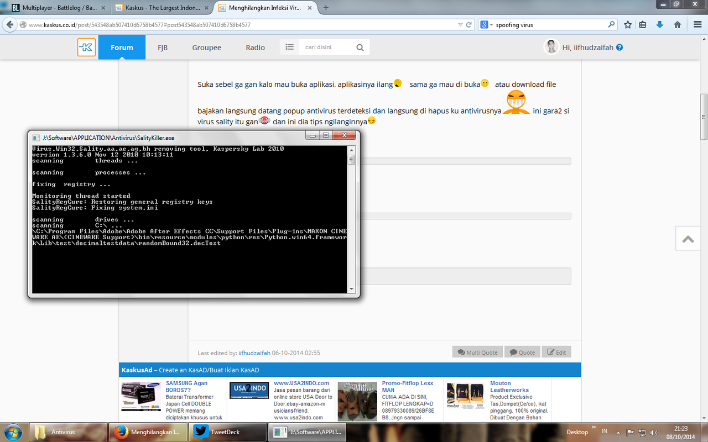
Task: Click the Quote button
Action: point(522,352)
